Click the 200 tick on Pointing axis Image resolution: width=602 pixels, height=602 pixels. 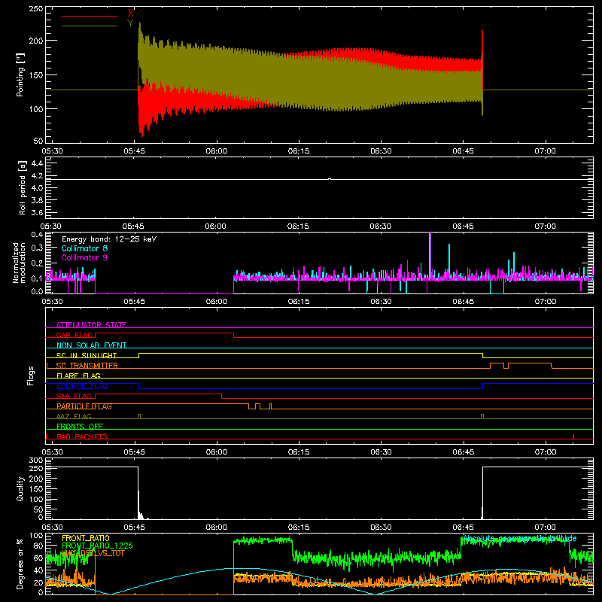[x=36, y=41]
